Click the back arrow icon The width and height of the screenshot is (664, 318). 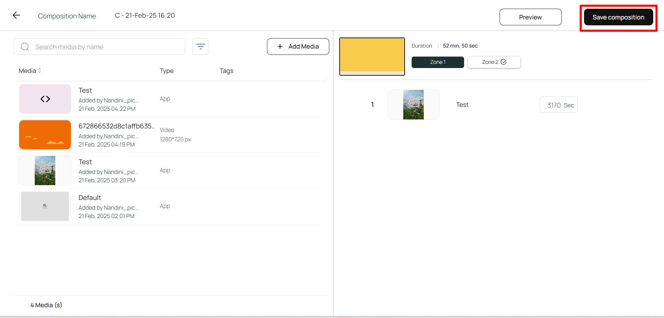(x=16, y=15)
